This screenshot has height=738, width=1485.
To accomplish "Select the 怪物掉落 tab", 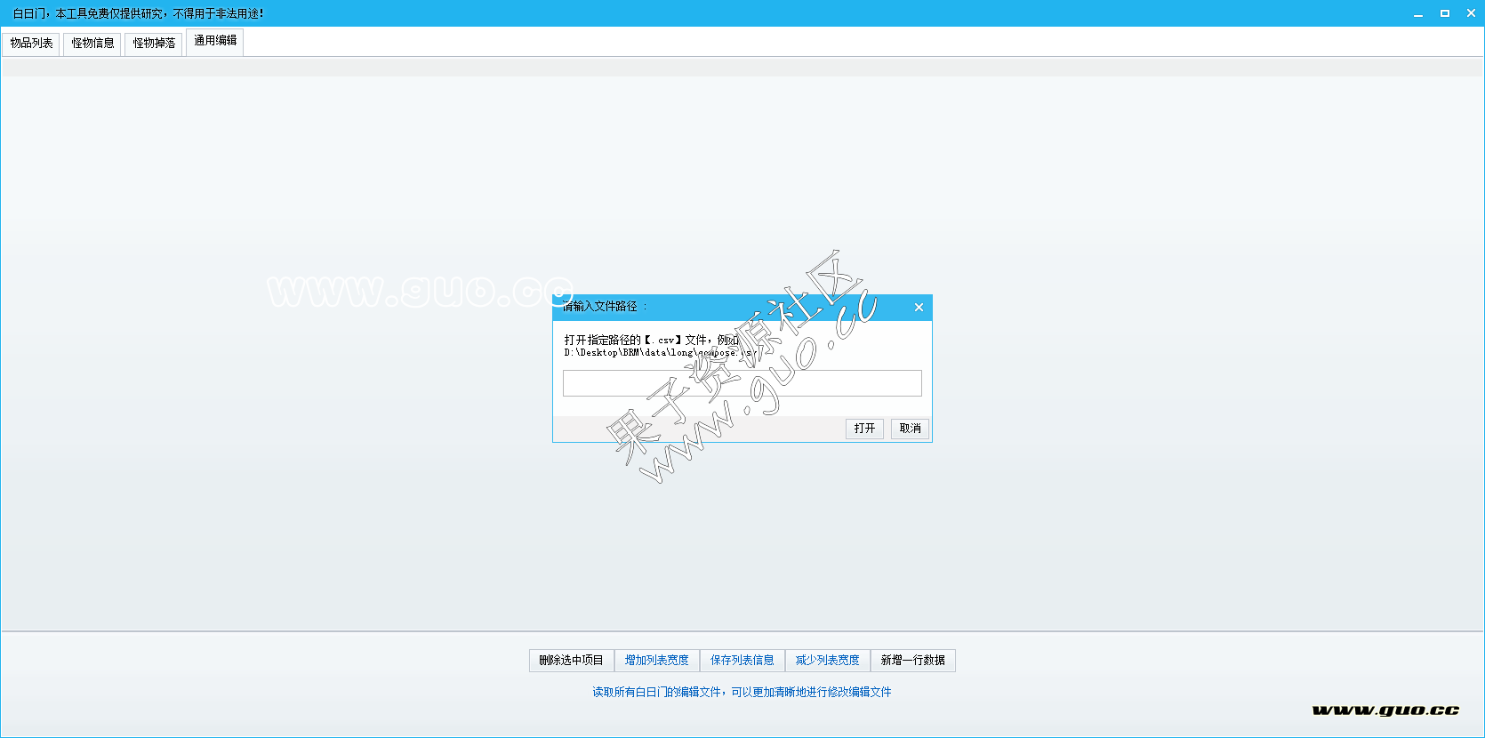I will 154,43.
